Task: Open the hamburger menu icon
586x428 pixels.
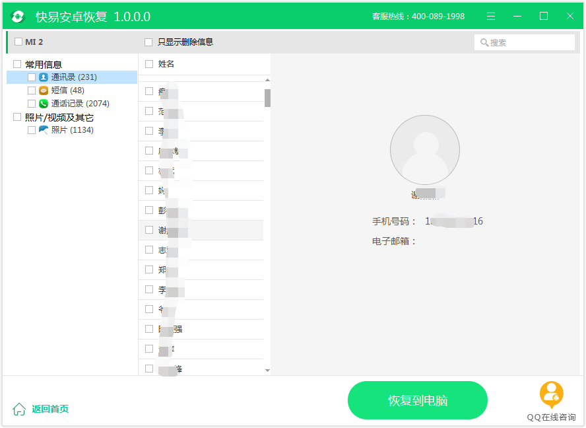Action: 491,16
